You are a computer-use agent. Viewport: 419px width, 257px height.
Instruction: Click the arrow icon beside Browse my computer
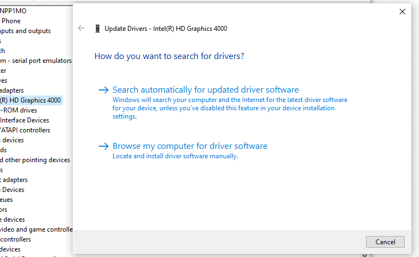pyautogui.click(x=104, y=146)
